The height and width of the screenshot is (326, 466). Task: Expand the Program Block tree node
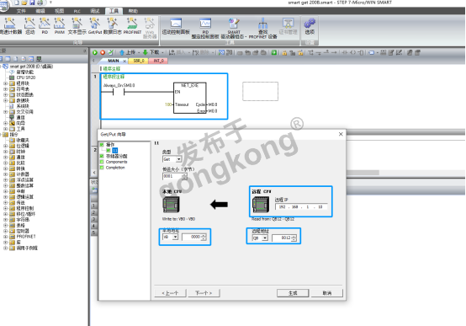[x=5, y=83]
